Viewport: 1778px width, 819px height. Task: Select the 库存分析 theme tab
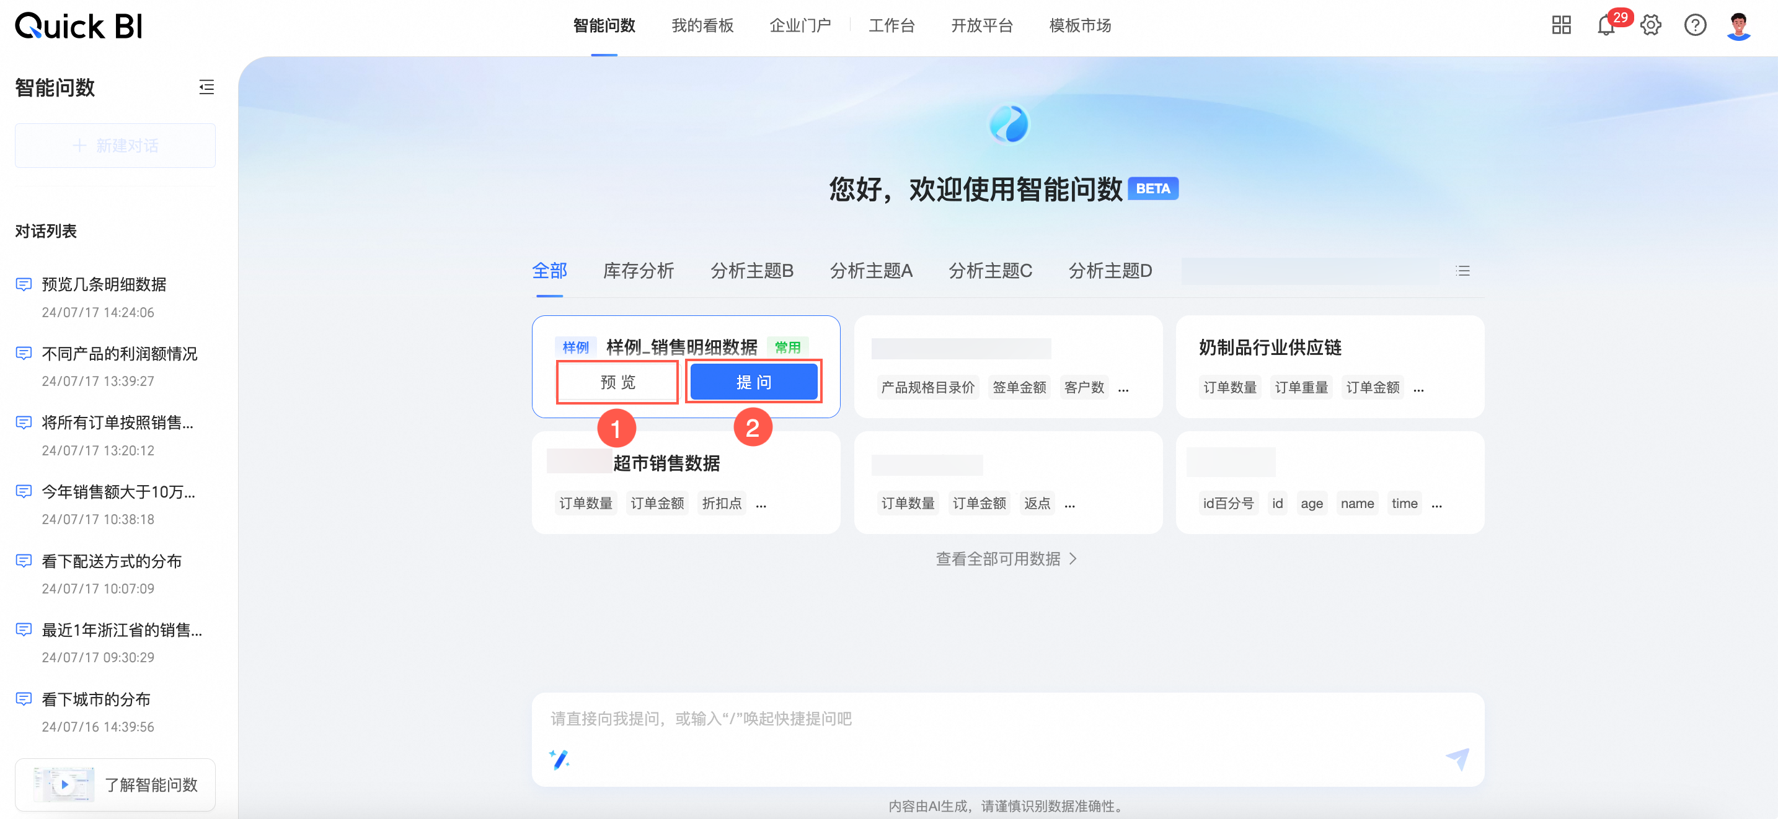(639, 271)
